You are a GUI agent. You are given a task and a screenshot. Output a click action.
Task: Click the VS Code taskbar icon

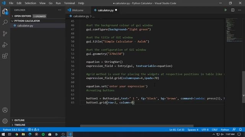pyautogui.click(x=70, y=134)
